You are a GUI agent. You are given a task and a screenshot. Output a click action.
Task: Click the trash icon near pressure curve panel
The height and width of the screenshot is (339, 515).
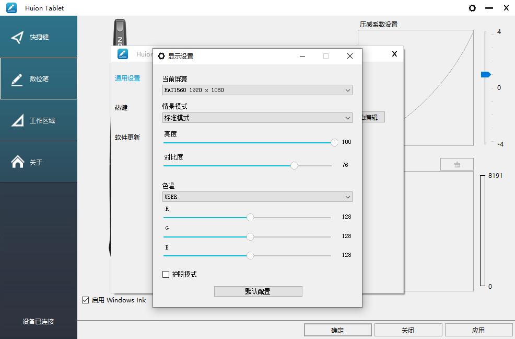pyautogui.click(x=457, y=164)
